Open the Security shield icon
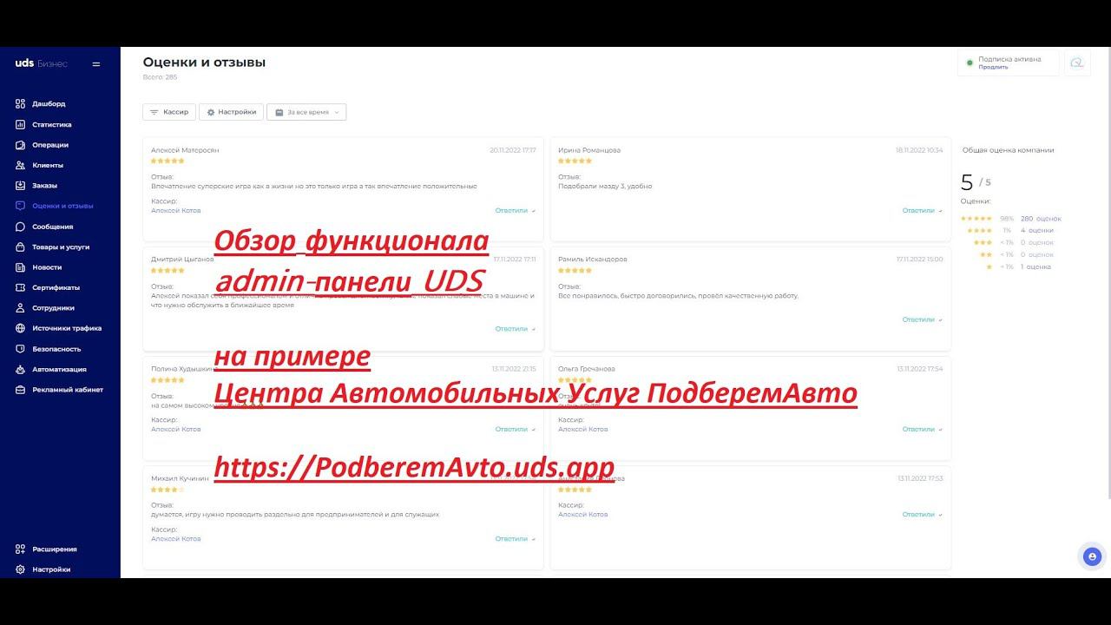The image size is (1111, 625). coord(20,349)
